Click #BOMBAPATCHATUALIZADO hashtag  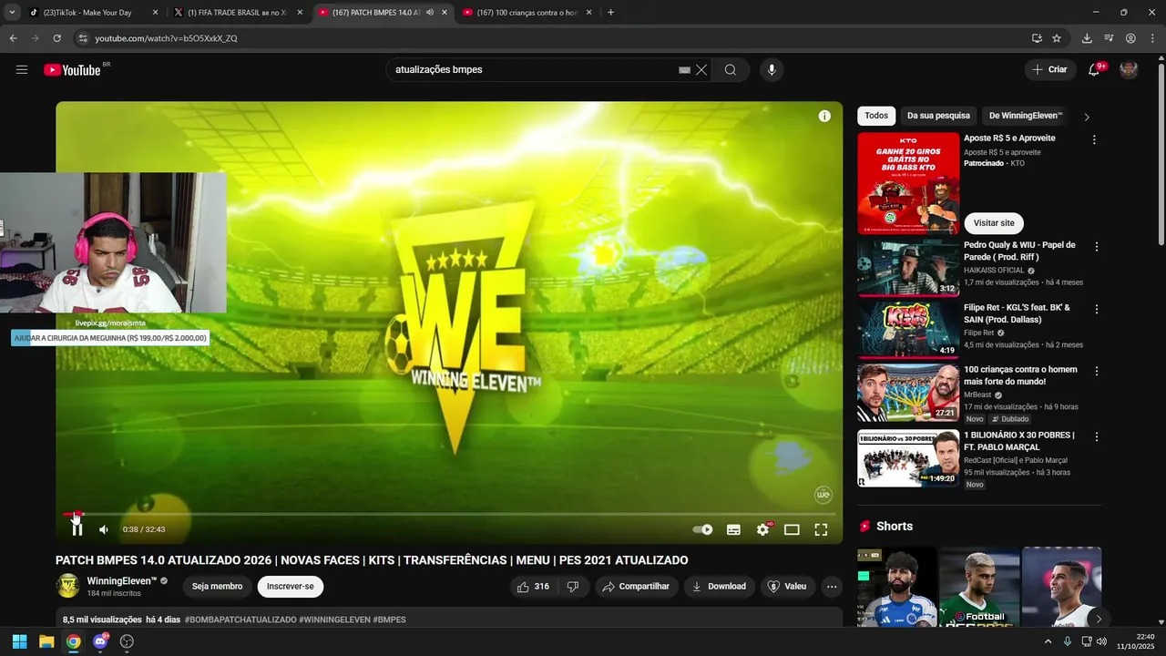click(x=240, y=620)
